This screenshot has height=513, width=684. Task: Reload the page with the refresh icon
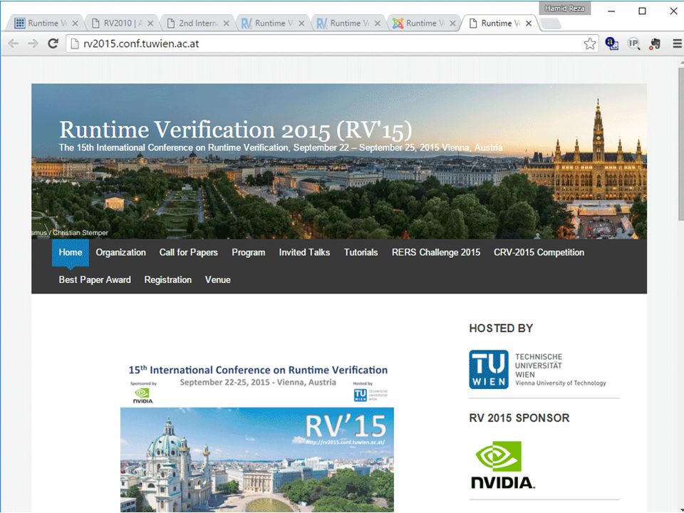pos(53,43)
